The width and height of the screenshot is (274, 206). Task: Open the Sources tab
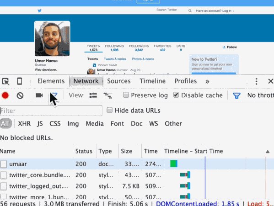tap(119, 81)
